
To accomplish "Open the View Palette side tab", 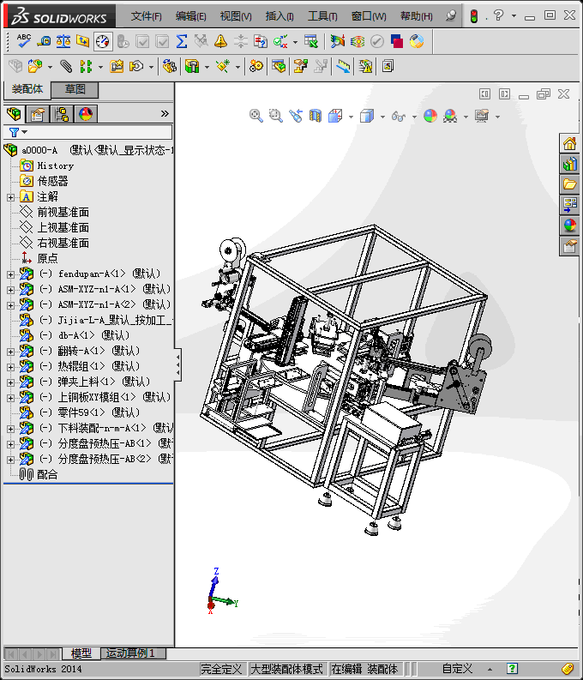I will tap(569, 205).
